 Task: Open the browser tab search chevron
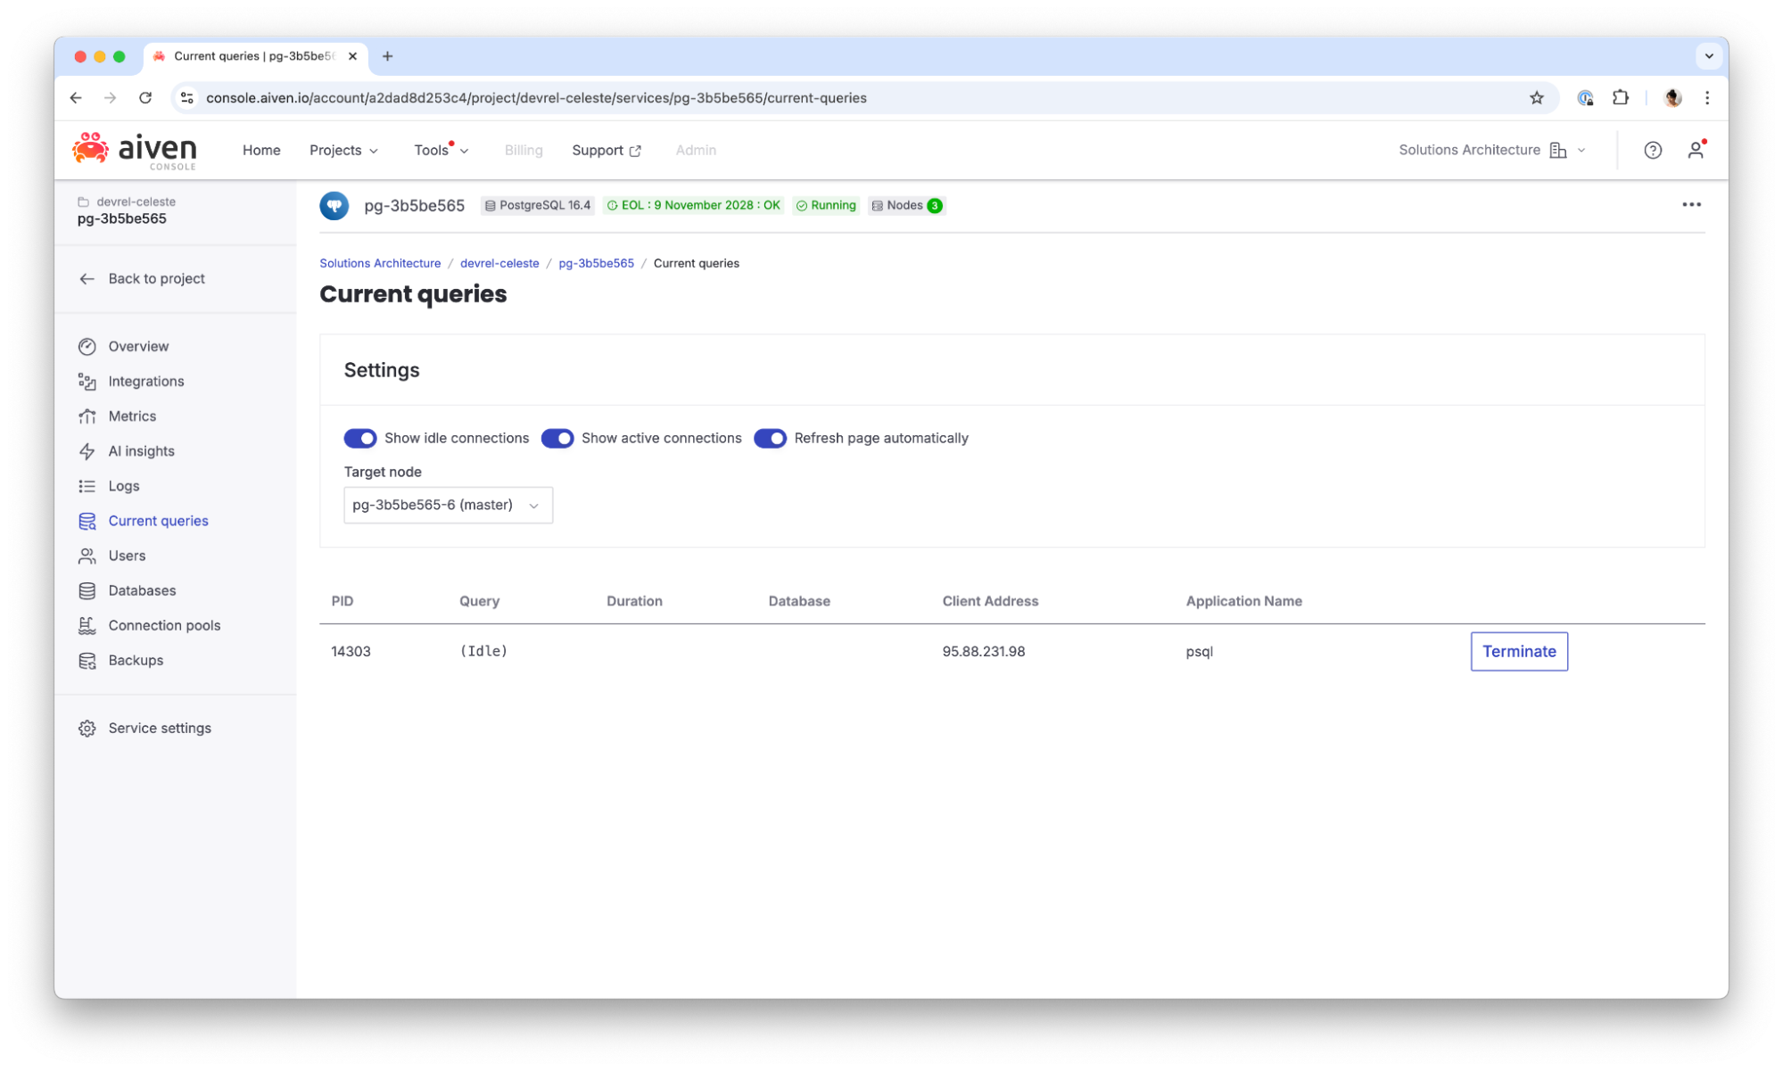tap(1708, 56)
